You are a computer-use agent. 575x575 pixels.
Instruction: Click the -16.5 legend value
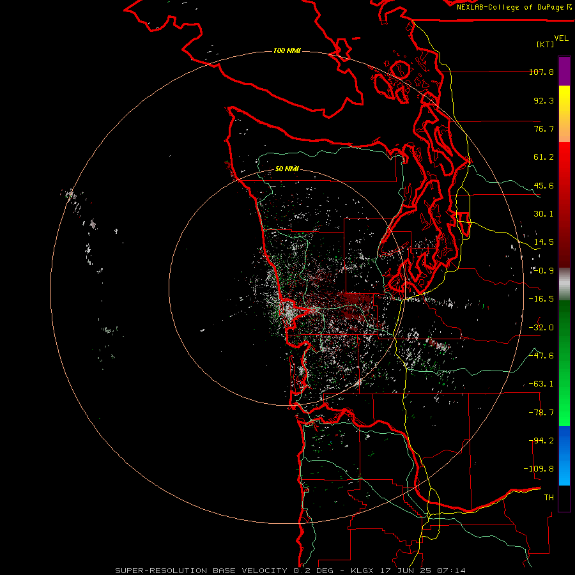point(541,299)
